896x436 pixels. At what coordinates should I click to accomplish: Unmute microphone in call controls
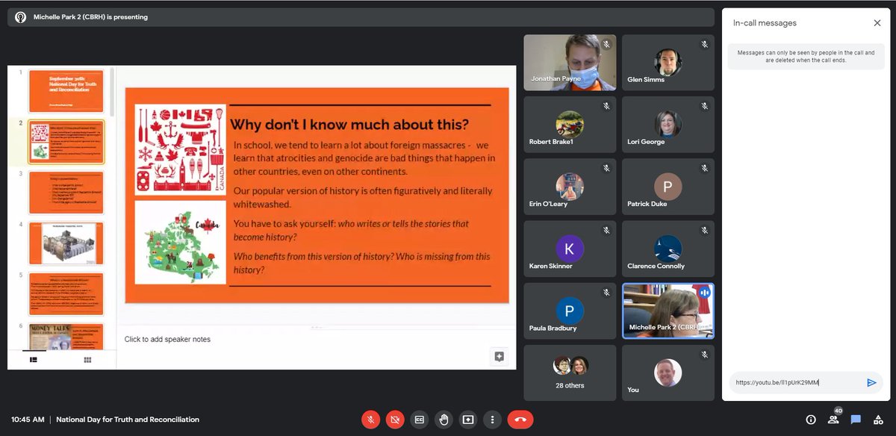click(x=370, y=420)
